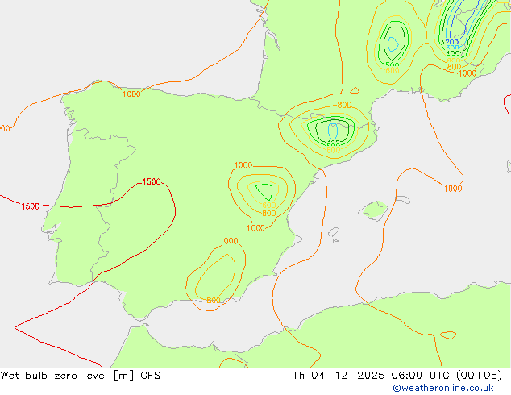
Task: Click the yellow 600 label in eastern Spain
Action: (x=269, y=206)
